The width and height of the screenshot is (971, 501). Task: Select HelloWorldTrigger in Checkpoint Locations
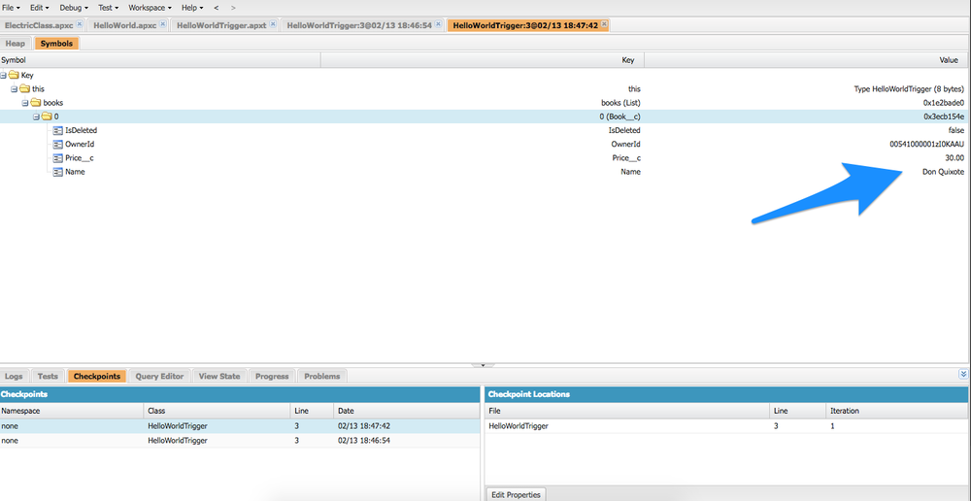(519, 426)
